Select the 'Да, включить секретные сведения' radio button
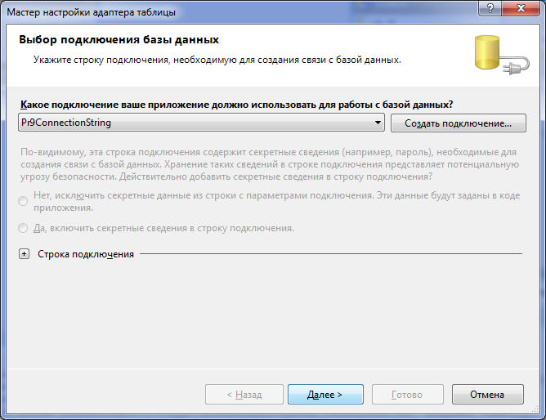The image size is (546, 420). point(23,228)
